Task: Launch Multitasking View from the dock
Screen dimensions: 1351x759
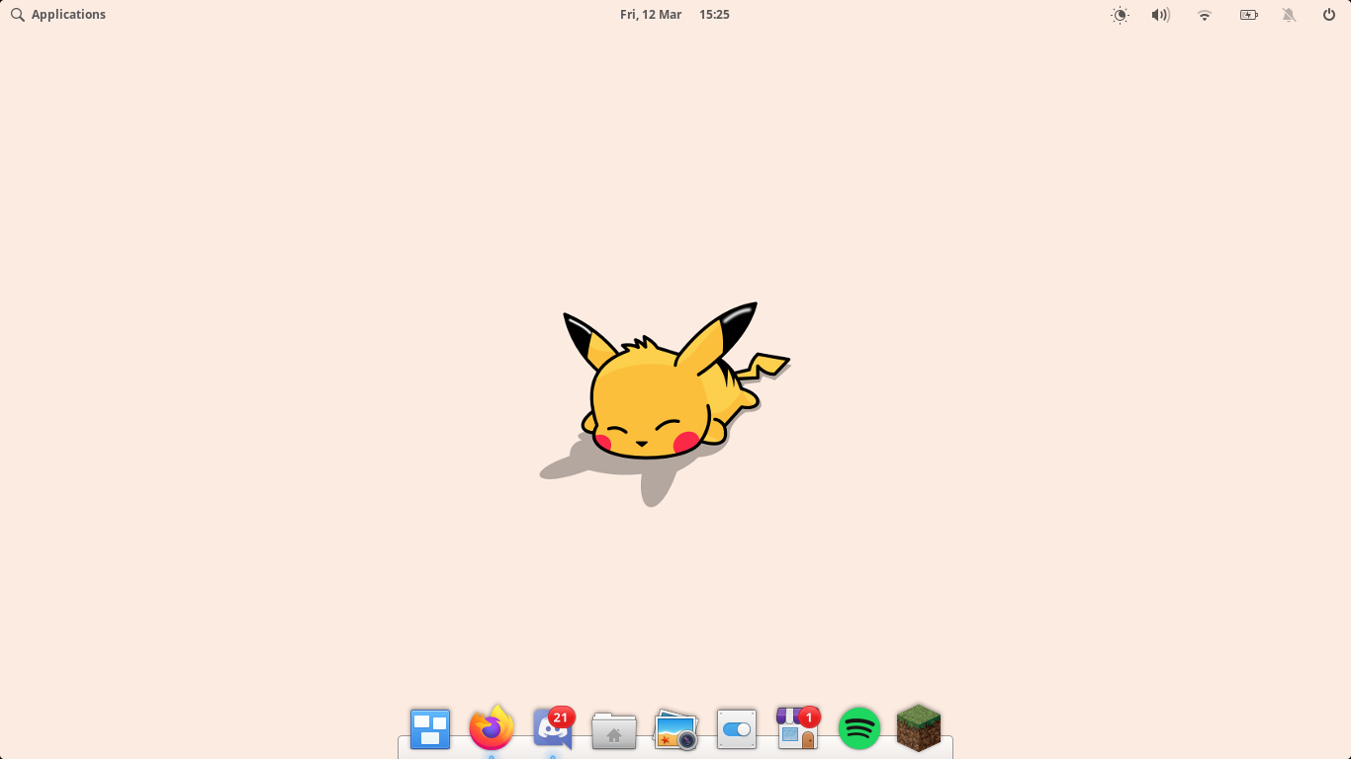Action: pos(430,729)
